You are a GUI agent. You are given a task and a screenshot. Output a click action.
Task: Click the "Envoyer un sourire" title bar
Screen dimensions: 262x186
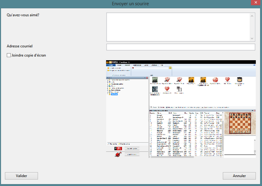[x=131, y=3]
